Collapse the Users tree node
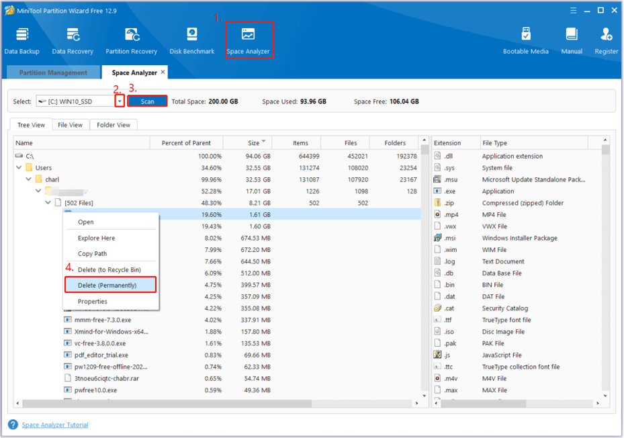The image size is (624, 438). (x=19, y=168)
